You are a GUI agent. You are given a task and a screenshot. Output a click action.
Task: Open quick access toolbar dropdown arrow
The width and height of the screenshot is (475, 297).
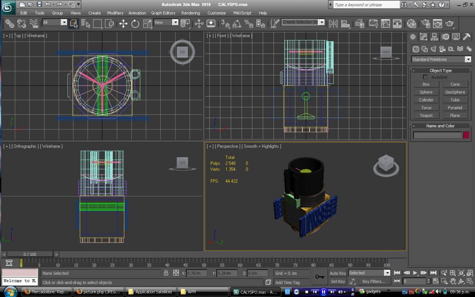(x=78, y=4)
